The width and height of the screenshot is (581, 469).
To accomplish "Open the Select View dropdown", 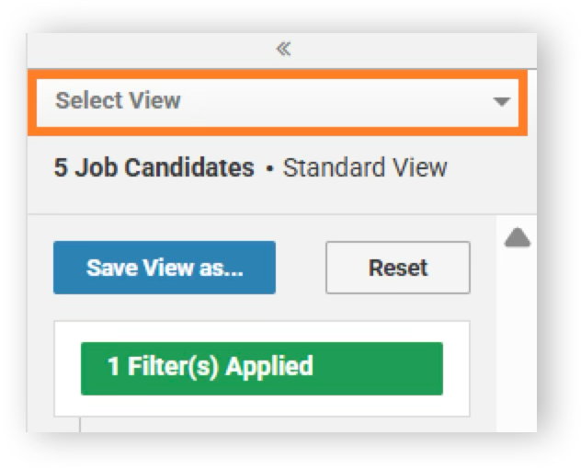I will [278, 101].
